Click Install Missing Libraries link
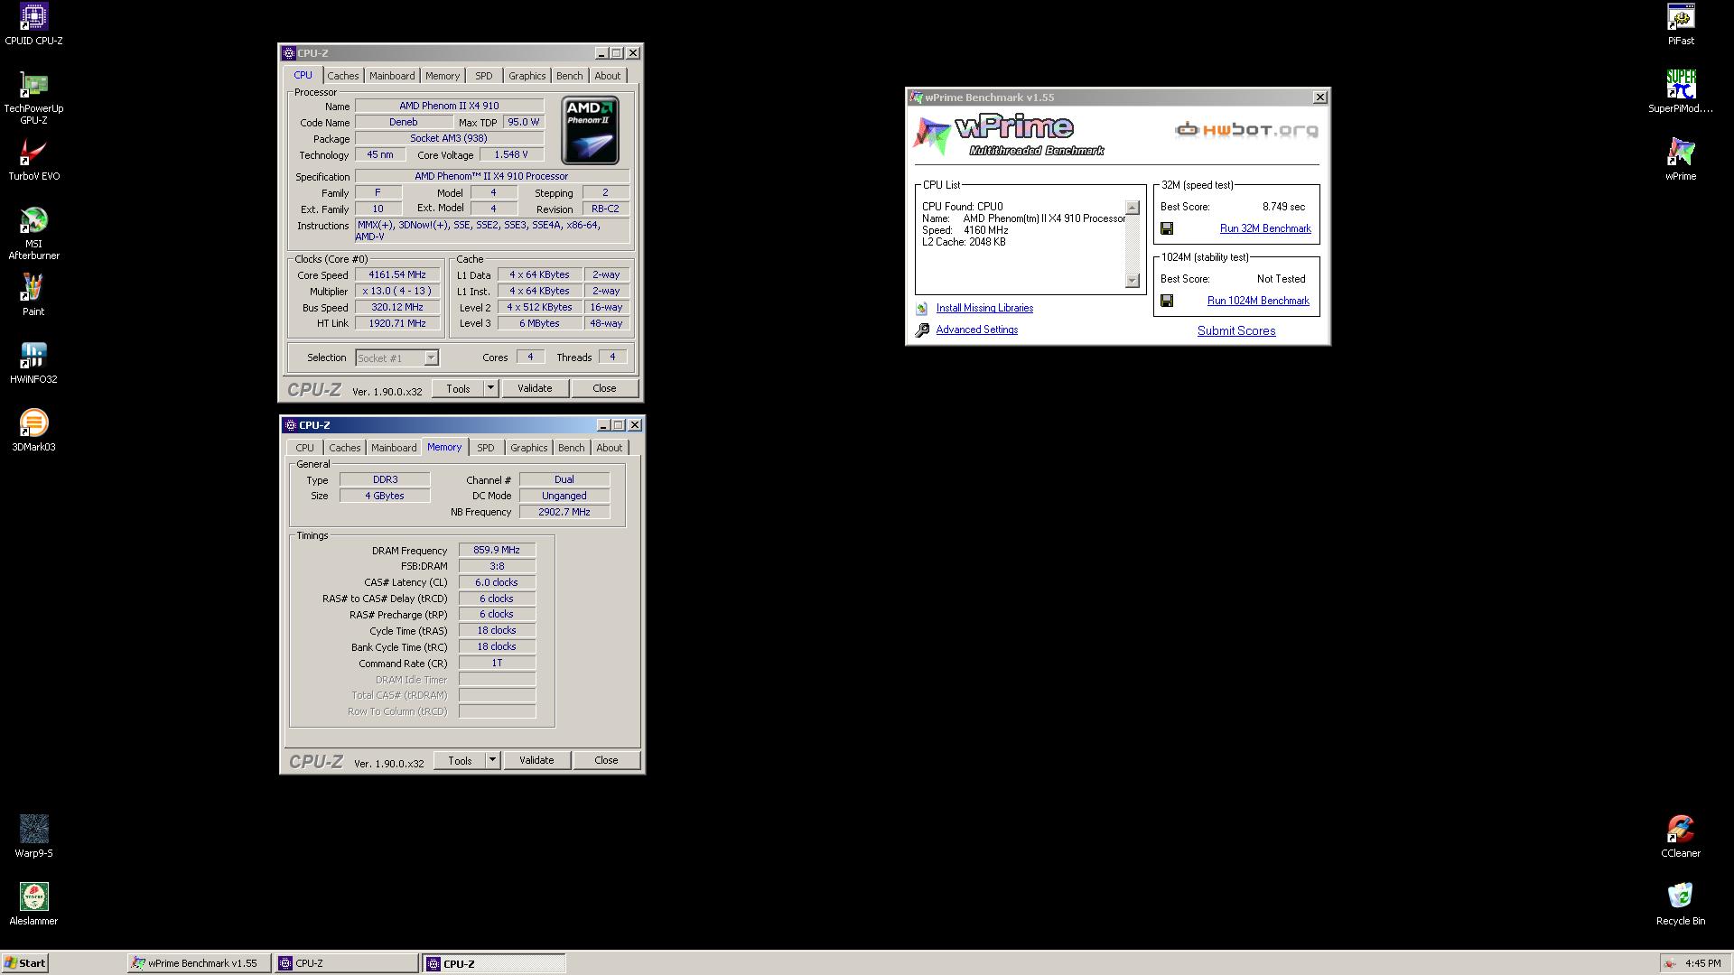The image size is (1734, 975). click(984, 309)
